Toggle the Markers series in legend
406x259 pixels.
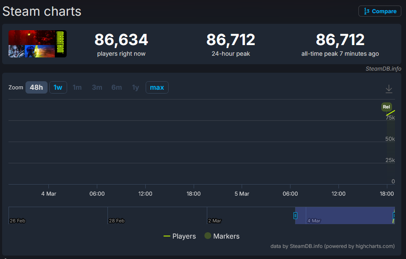coord(222,236)
